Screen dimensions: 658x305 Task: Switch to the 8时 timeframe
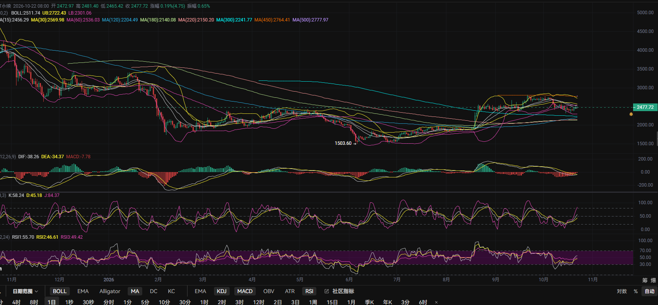(x=34, y=302)
